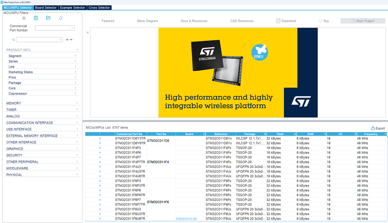Close the Frequency column with its X
The image size is (388, 223).
coord(386,134)
